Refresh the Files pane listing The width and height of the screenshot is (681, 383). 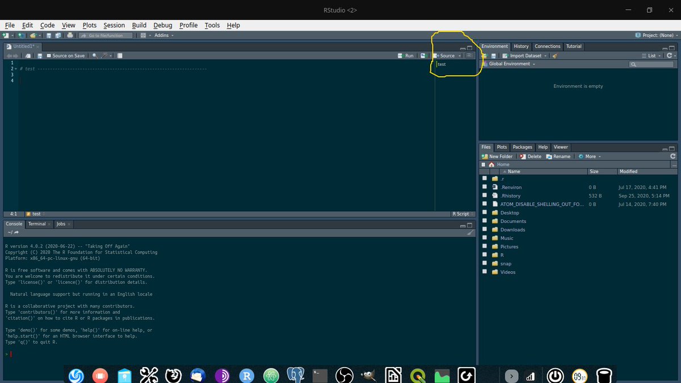673,156
